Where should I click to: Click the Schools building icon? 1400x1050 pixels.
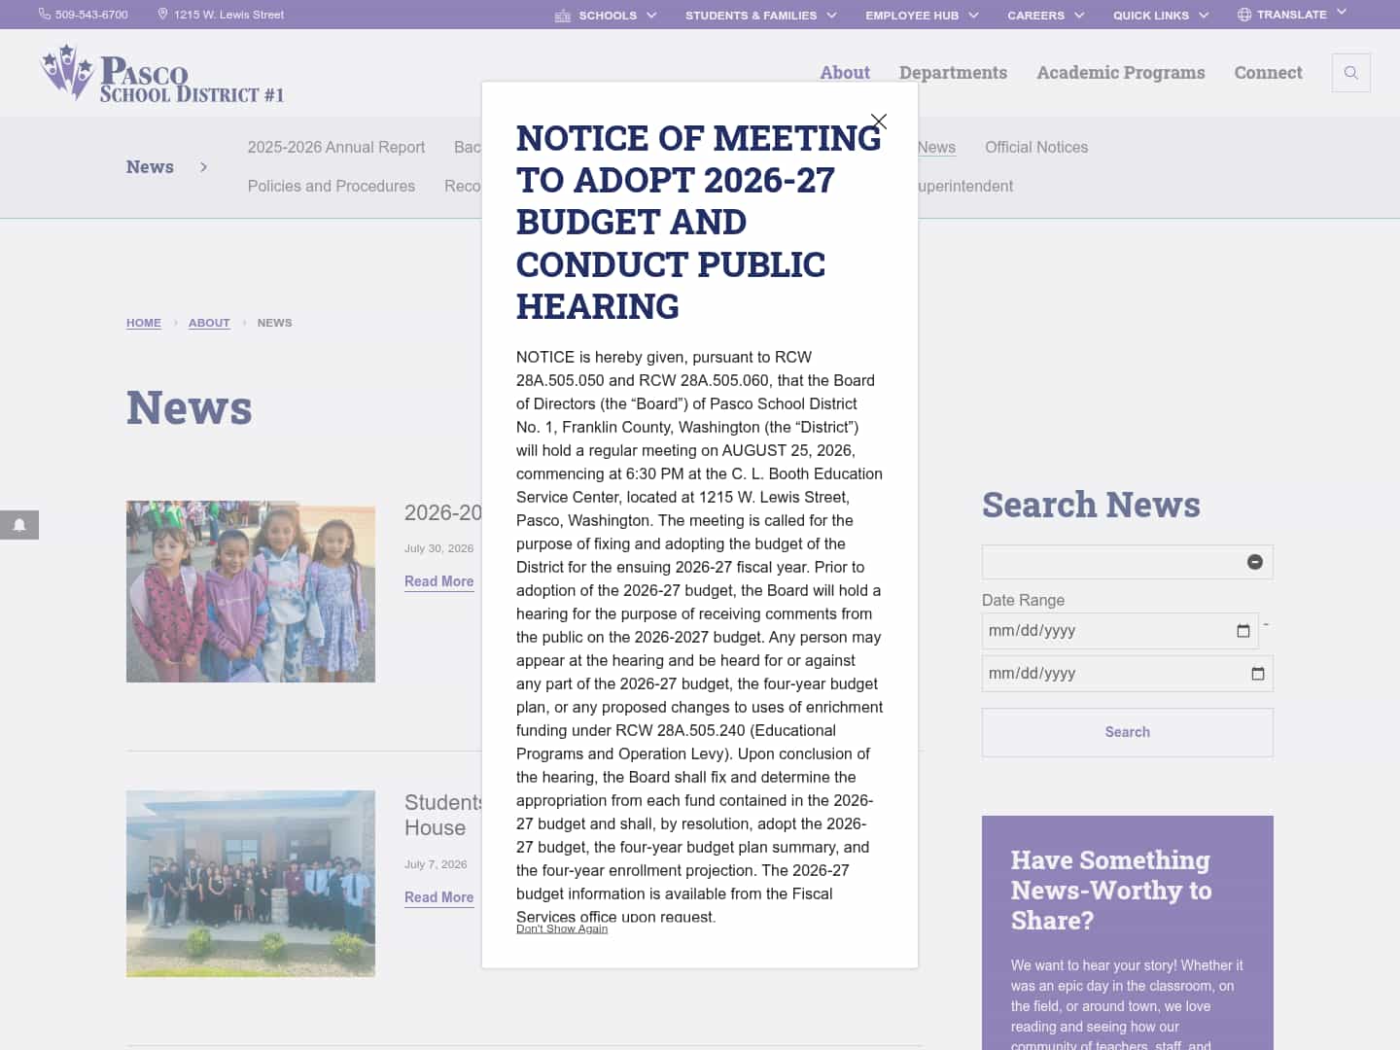(562, 15)
